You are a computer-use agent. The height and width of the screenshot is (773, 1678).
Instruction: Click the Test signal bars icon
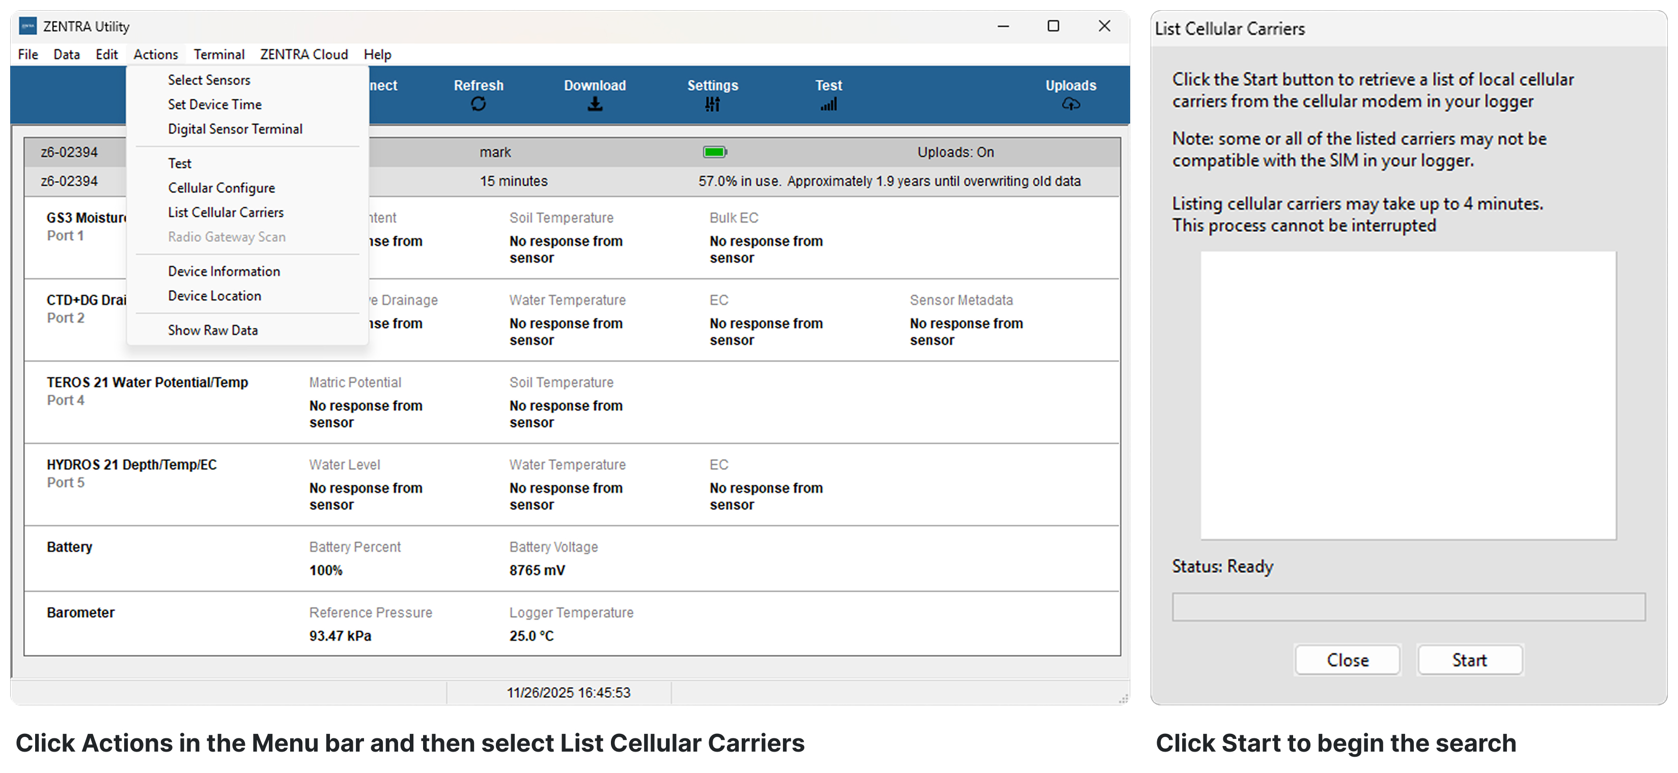828,104
